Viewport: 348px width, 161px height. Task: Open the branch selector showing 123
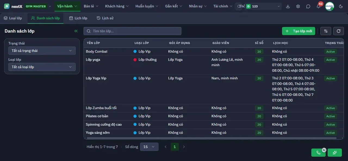pos(263,6)
